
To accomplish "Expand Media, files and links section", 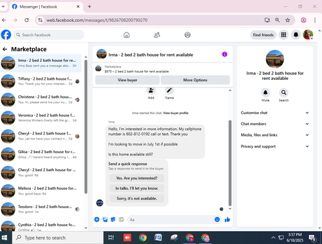I will [275, 135].
